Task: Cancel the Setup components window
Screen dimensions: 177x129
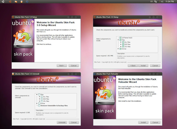Action: pyautogui.click(x=155, y=66)
